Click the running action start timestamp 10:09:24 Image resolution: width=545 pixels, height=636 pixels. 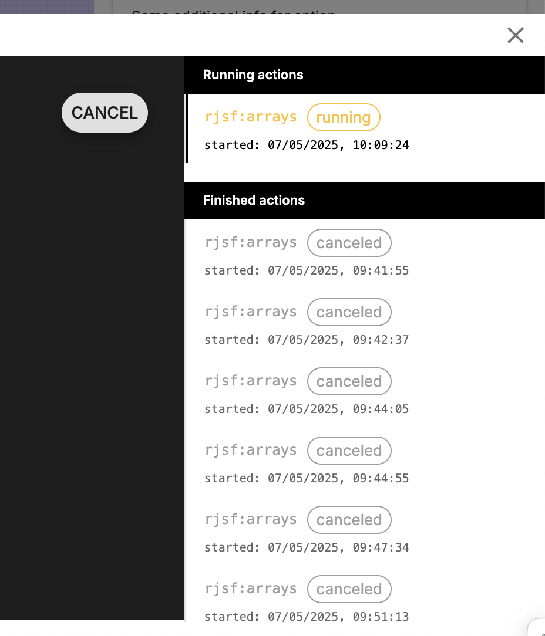[x=307, y=144]
